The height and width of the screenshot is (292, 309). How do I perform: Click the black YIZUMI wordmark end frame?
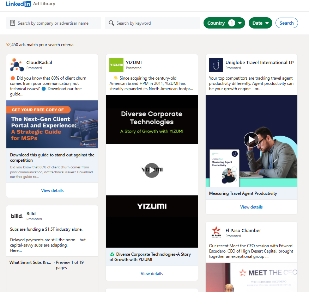(x=152, y=221)
